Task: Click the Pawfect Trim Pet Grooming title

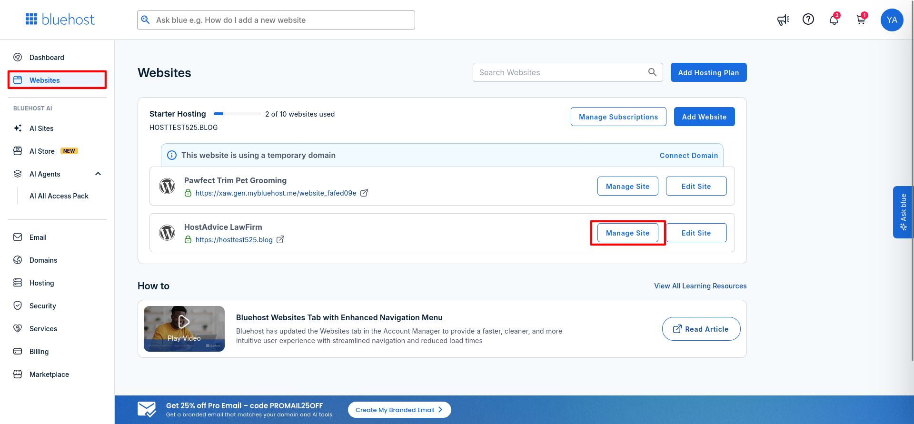Action: [235, 180]
